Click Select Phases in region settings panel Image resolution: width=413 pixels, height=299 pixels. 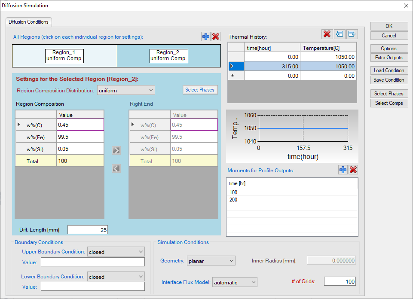[x=200, y=90]
